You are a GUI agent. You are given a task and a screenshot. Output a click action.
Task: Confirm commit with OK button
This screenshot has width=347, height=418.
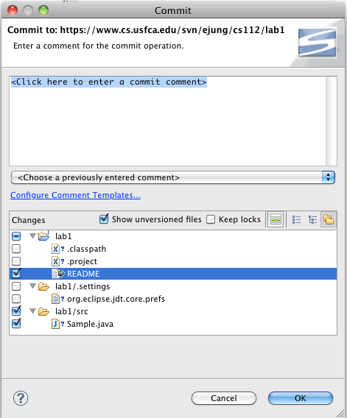[x=301, y=398]
